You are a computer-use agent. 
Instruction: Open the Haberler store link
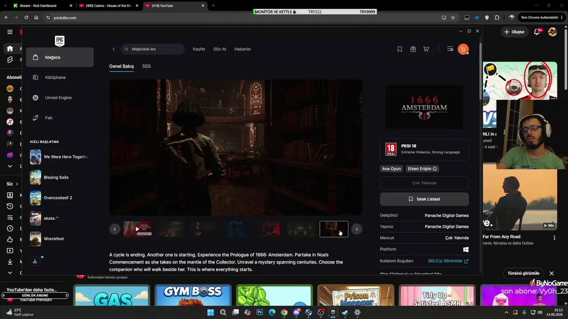click(x=243, y=49)
